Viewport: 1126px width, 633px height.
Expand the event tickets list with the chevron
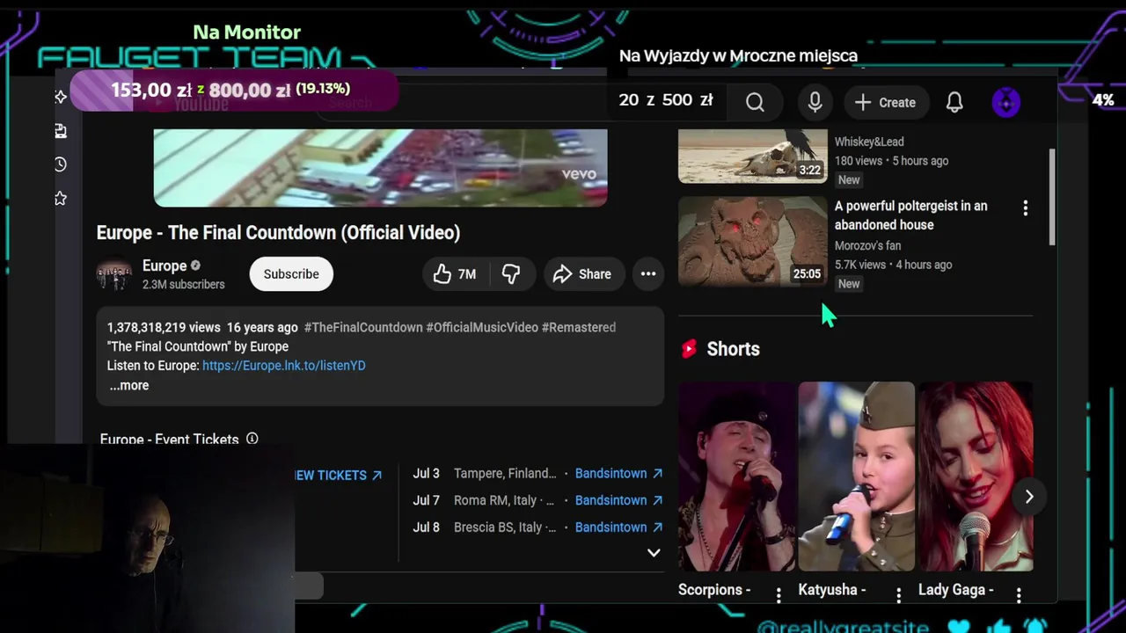coord(654,553)
